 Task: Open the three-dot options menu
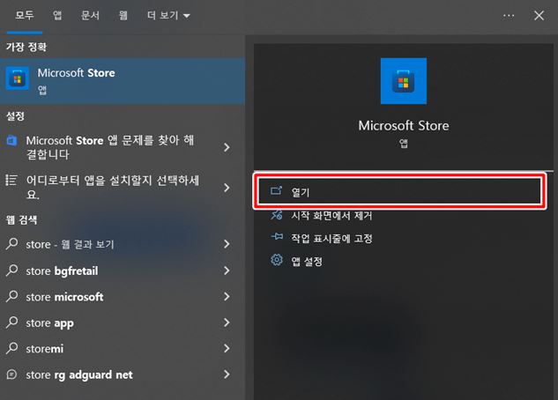pyautogui.click(x=509, y=15)
